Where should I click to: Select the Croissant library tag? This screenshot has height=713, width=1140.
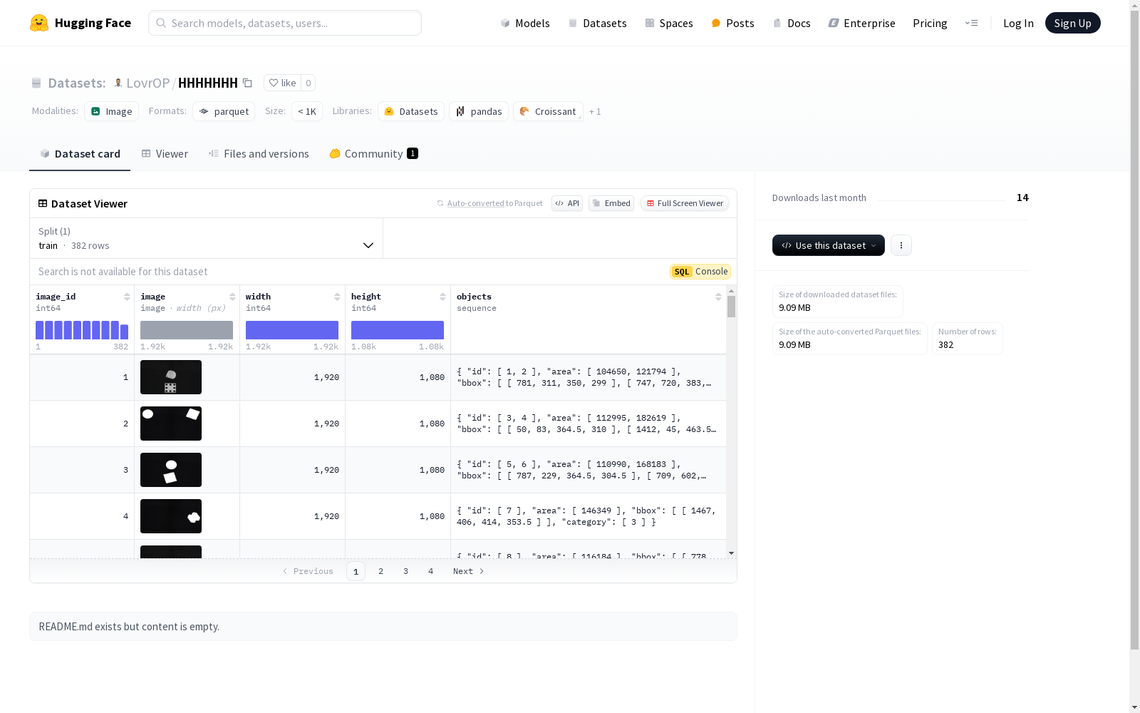coord(548,111)
